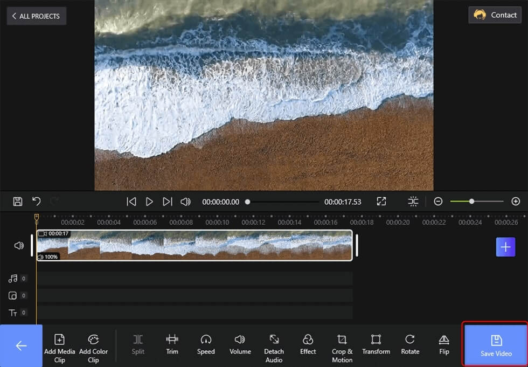Add a Color Clip
This screenshot has height=367, width=528.
[93, 349]
